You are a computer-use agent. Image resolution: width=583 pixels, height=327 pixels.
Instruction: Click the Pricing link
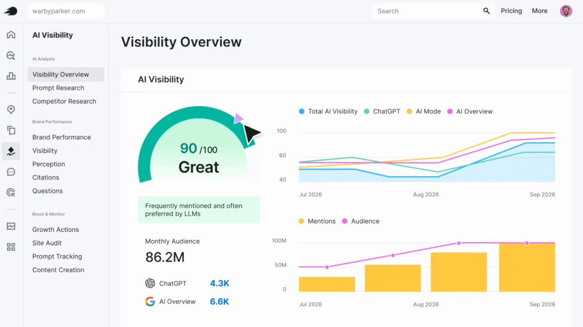(x=511, y=11)
